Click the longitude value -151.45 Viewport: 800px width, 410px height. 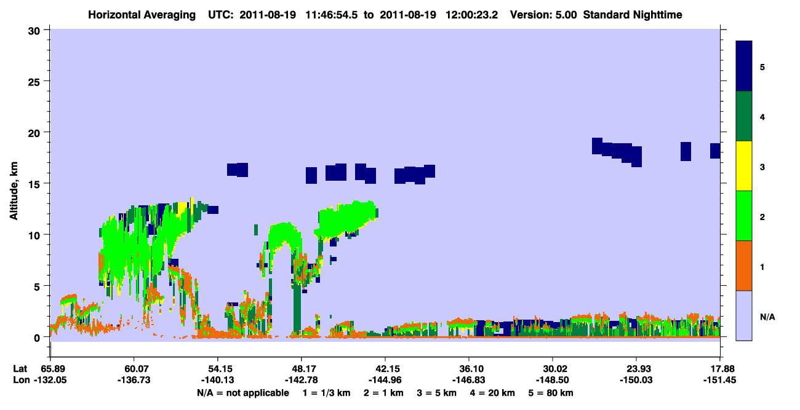720,380
